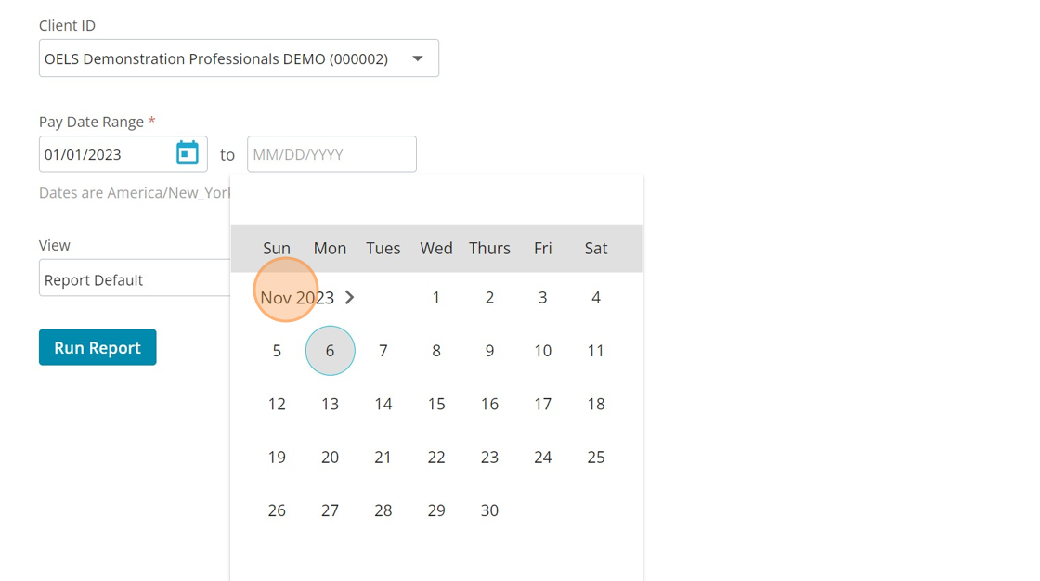The height and width of the screenshot is (581, 1040).
Task: Click the end date MM/DD/YYYY field
Action: [x=331, y=154]
